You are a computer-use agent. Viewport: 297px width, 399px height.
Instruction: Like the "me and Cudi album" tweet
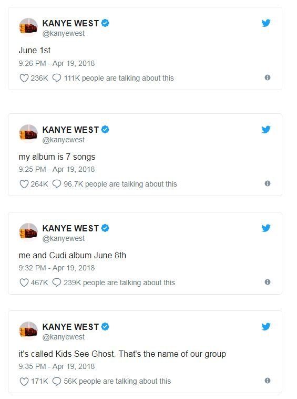click(24, 283)
